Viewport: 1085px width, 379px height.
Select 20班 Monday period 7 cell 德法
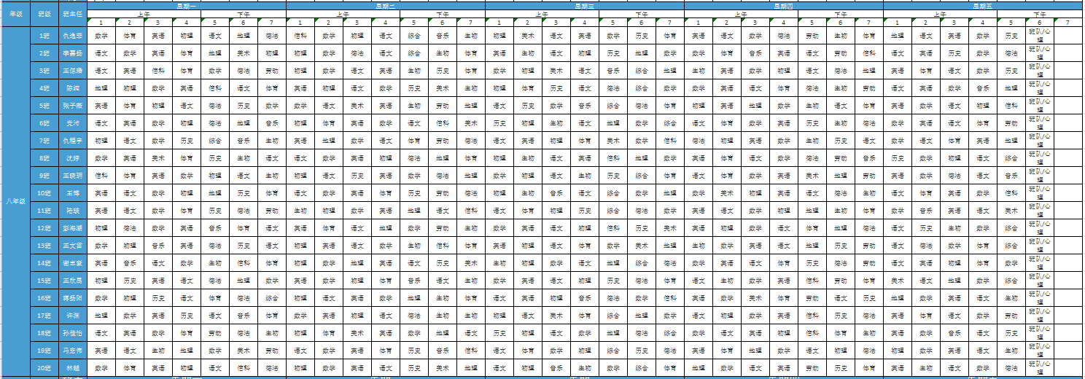point(272,367)
